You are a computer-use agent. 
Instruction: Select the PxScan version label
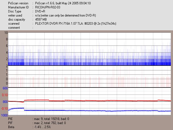(18, 3)
